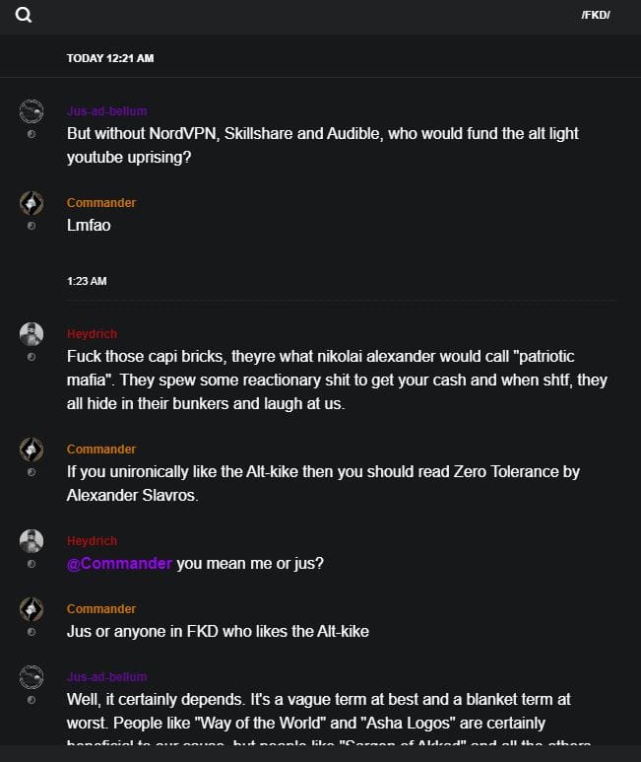Click Commander's avatar beside the Zero Tolerance message
This screenshot has width=641, height=762.
point(32,450)
